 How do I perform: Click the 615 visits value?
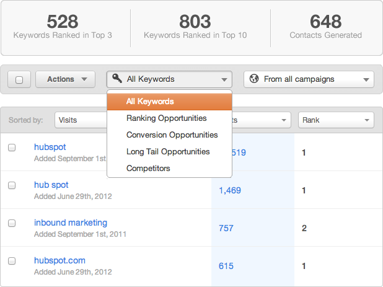pyautogui.click(x=226, y=266)
